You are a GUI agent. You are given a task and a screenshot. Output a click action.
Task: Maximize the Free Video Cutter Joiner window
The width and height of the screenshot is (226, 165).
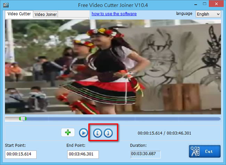coord(204,4)
